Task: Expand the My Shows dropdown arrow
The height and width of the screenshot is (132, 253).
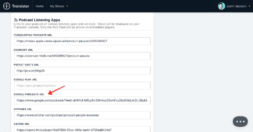Action: 67,6
